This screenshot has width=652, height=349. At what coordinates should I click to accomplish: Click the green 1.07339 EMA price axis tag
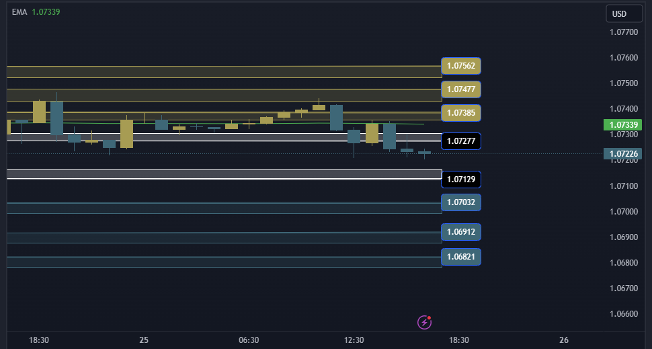coord(623,125)
